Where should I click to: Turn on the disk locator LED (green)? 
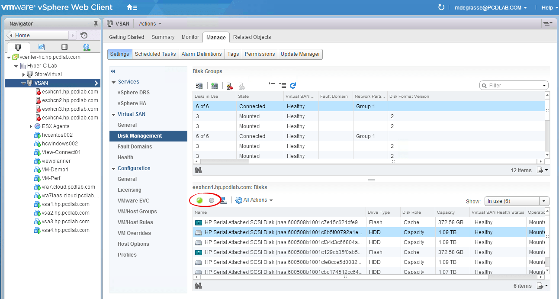point(199,200)
